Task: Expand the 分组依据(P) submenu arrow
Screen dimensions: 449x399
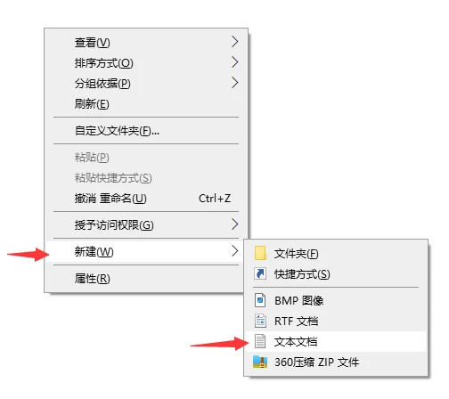Action: coord(235,83)
